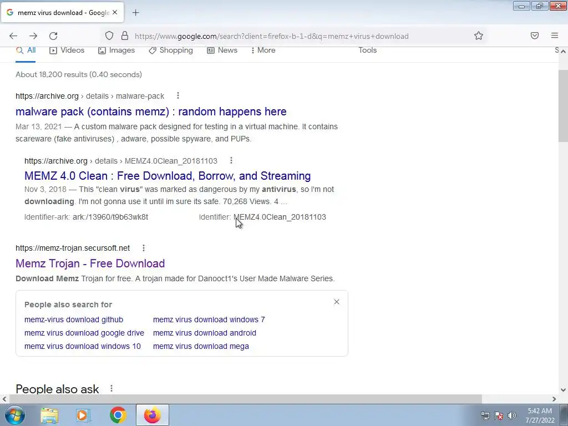Open options for the MEMZ4.0Clean result

(231, 160)
